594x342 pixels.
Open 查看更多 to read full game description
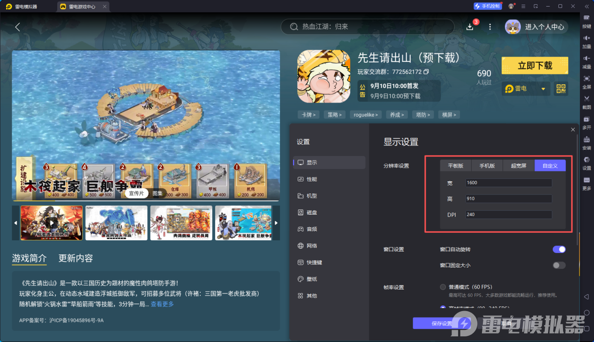point(161,303)
